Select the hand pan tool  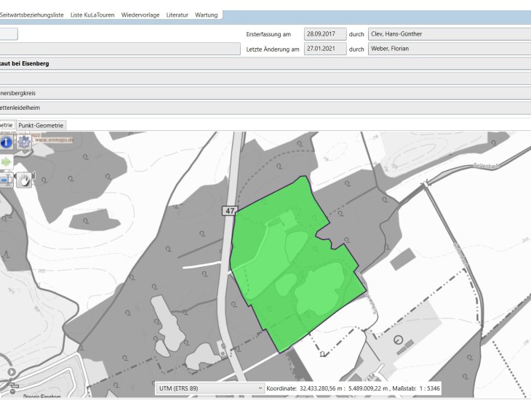click(x=24, y=179)
